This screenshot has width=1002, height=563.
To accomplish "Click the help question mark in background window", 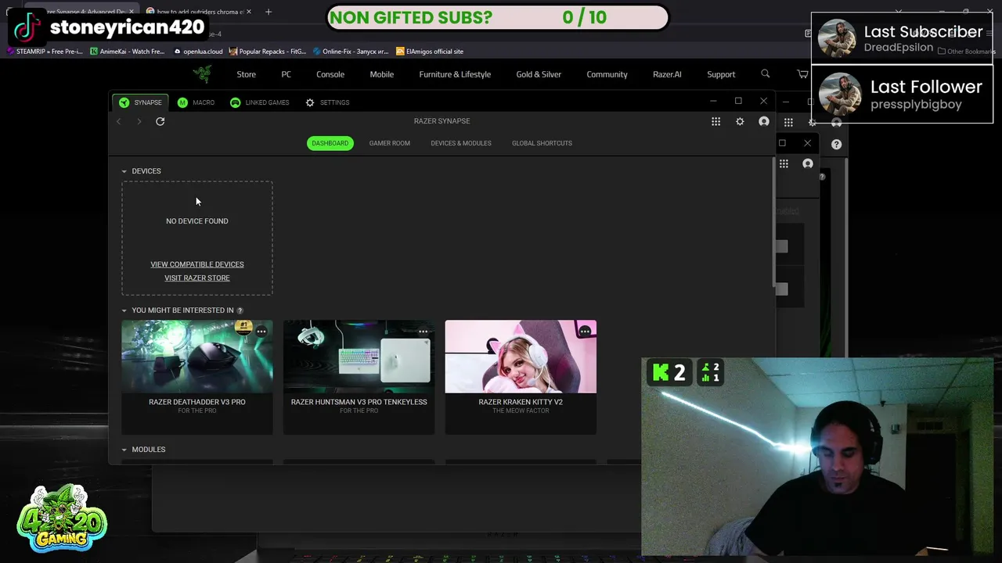I will (836, 144).
